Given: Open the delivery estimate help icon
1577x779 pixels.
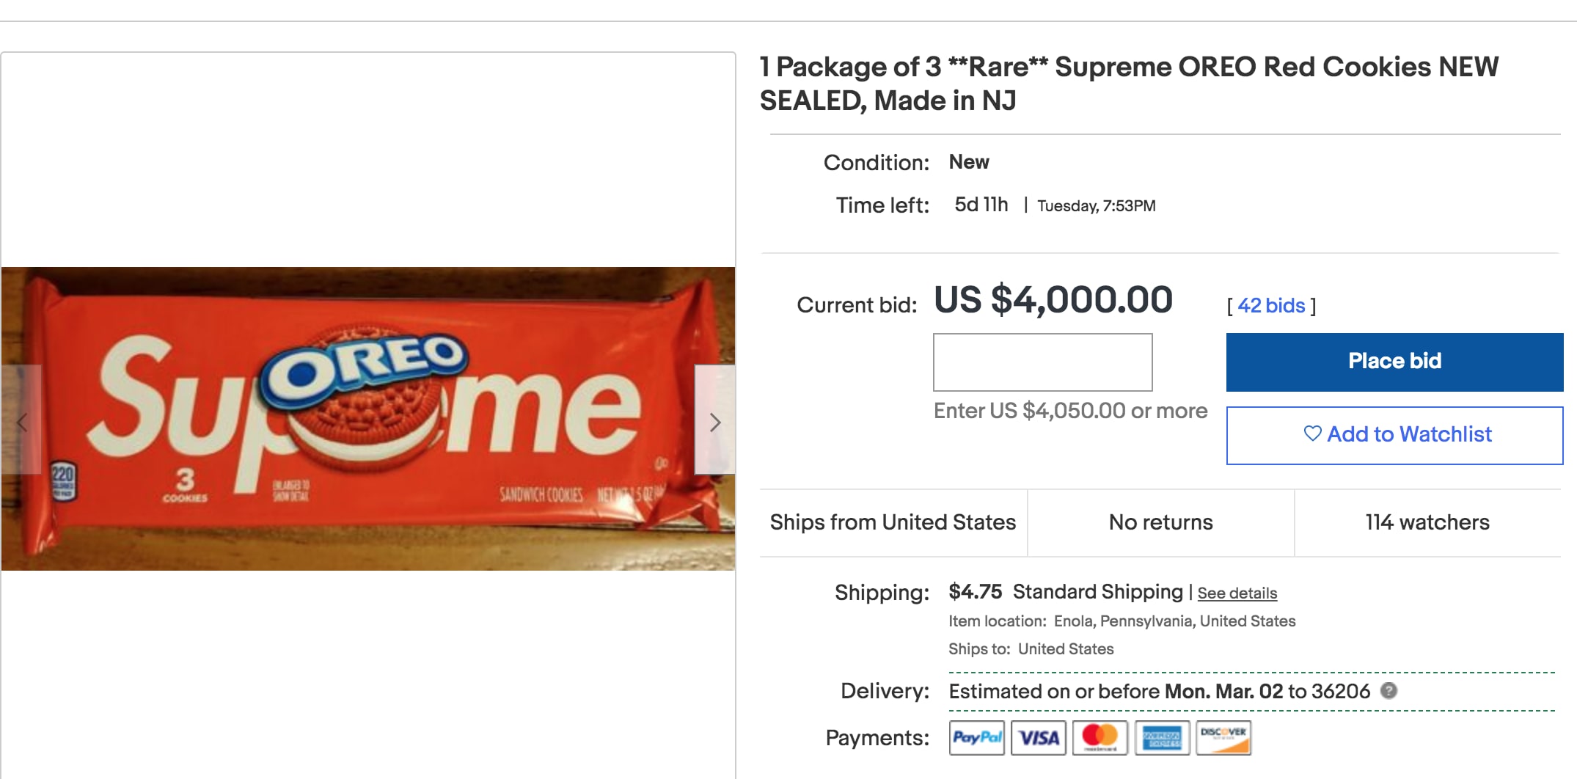Looking at the screenshot, I should pos(1388,690).
